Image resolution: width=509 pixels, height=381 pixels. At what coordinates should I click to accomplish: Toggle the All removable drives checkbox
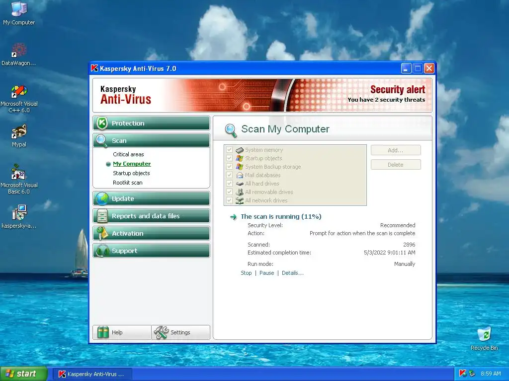pyautogui.click(x=230, y=192)
